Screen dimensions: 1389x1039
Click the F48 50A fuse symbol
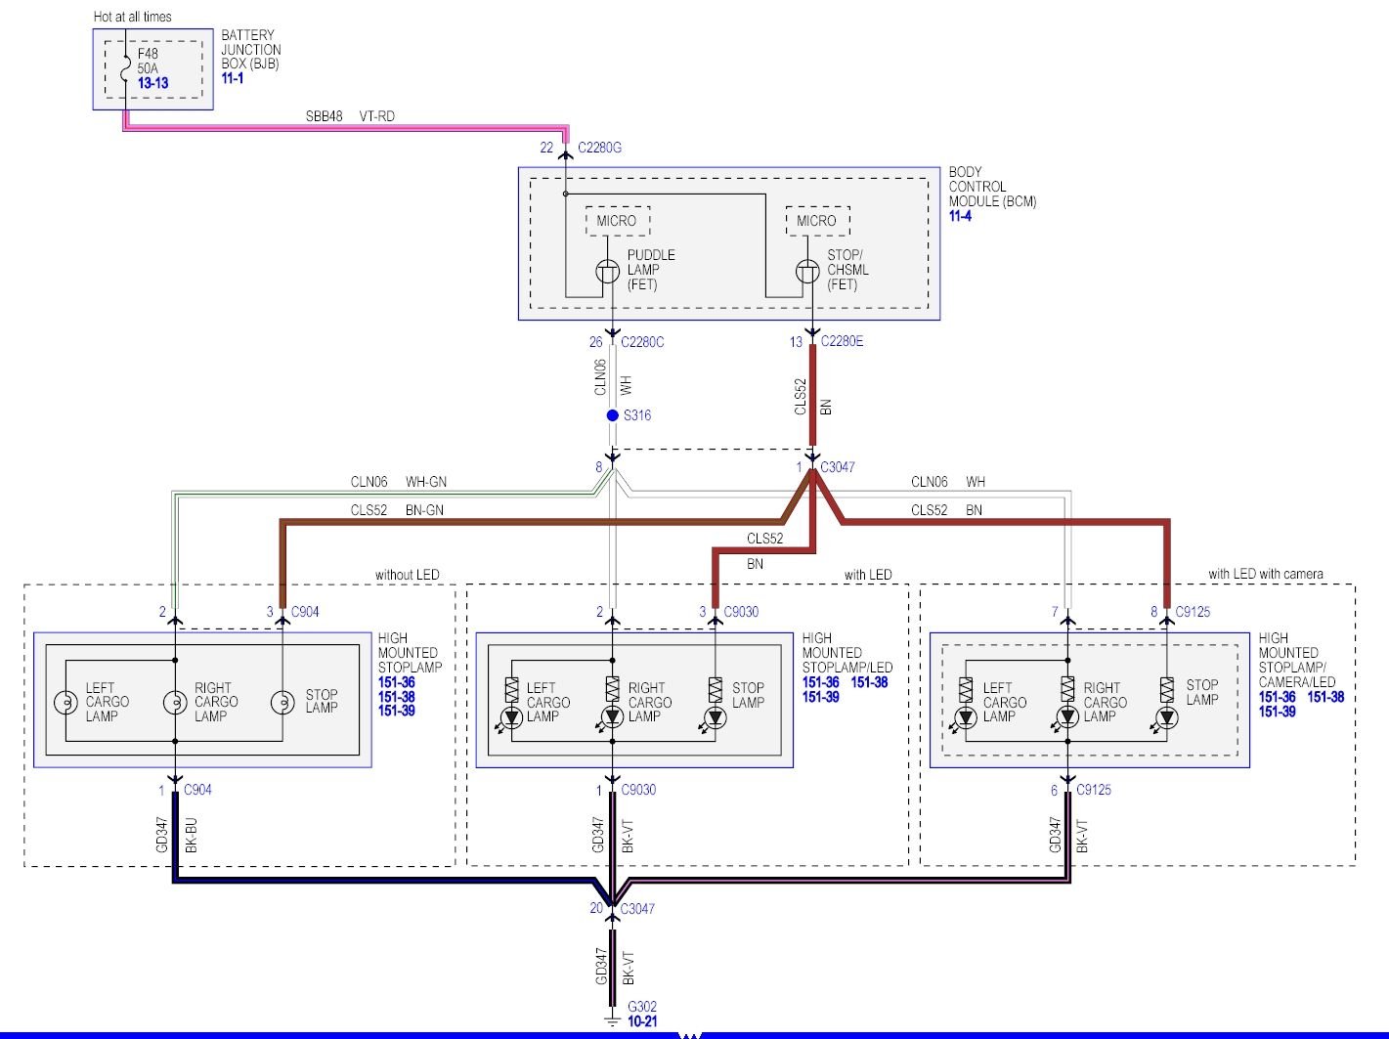126,70
